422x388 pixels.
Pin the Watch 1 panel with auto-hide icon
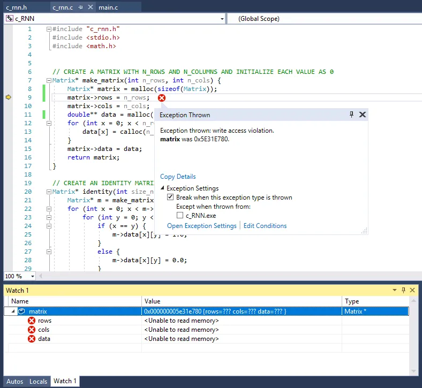(403, 290)
